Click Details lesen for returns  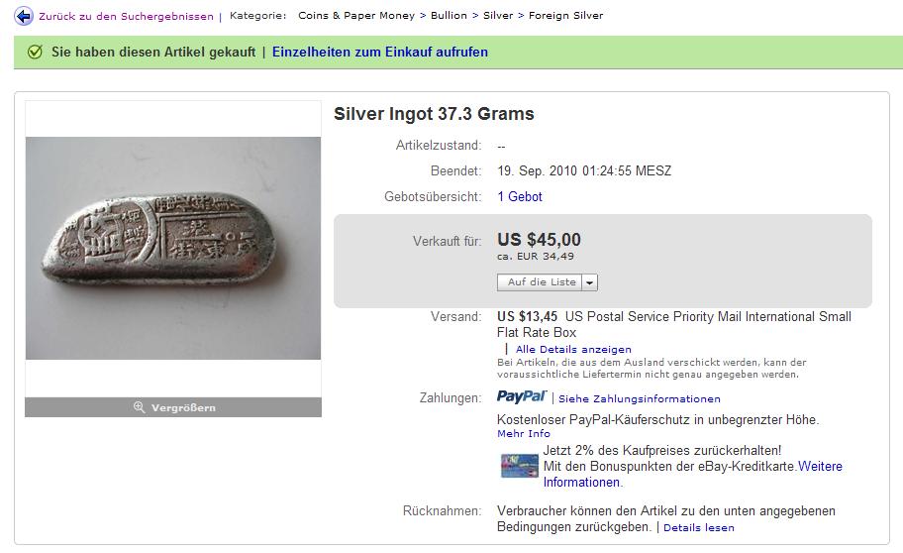coord(699,527)
